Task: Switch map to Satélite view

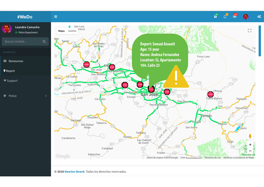Action: tap(72, 31)
